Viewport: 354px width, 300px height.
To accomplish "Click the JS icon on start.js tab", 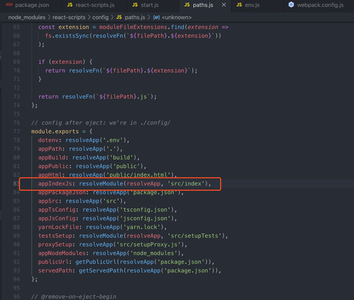I will [135, 5].
